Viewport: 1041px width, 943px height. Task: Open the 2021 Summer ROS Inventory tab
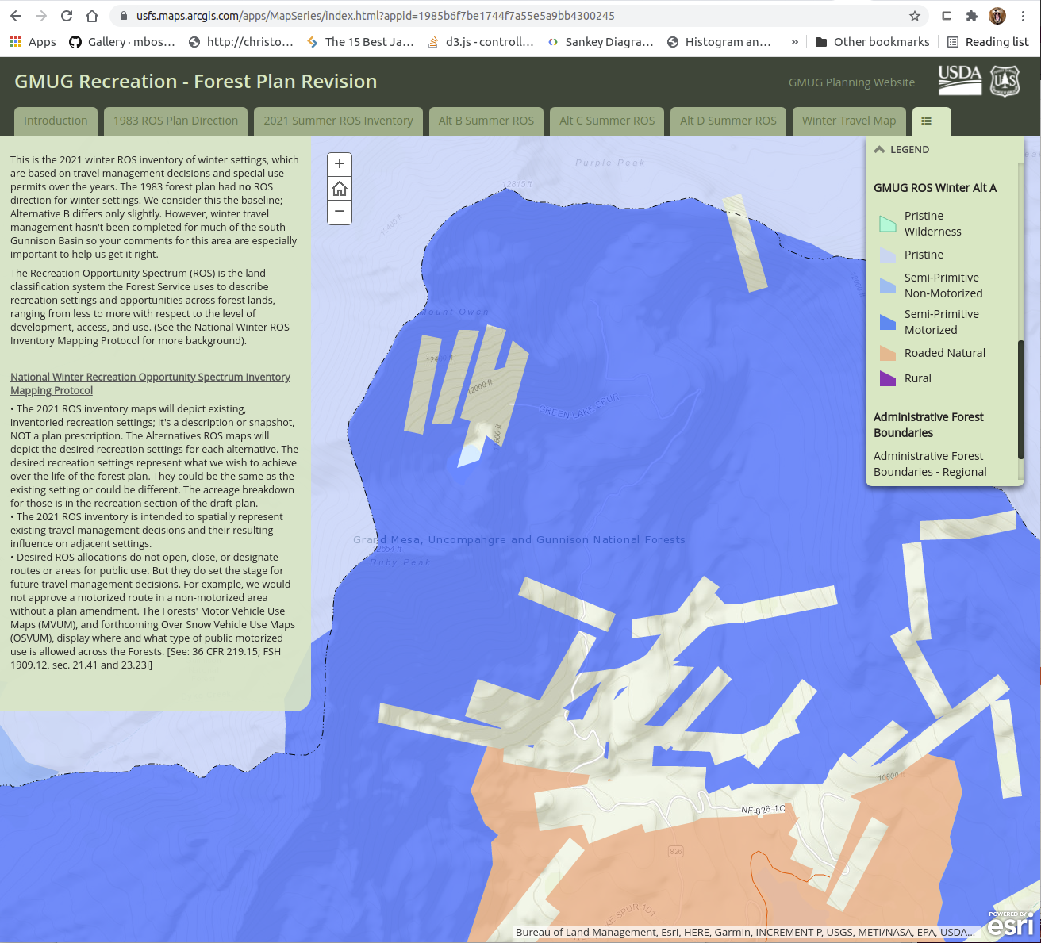[338, 121]
